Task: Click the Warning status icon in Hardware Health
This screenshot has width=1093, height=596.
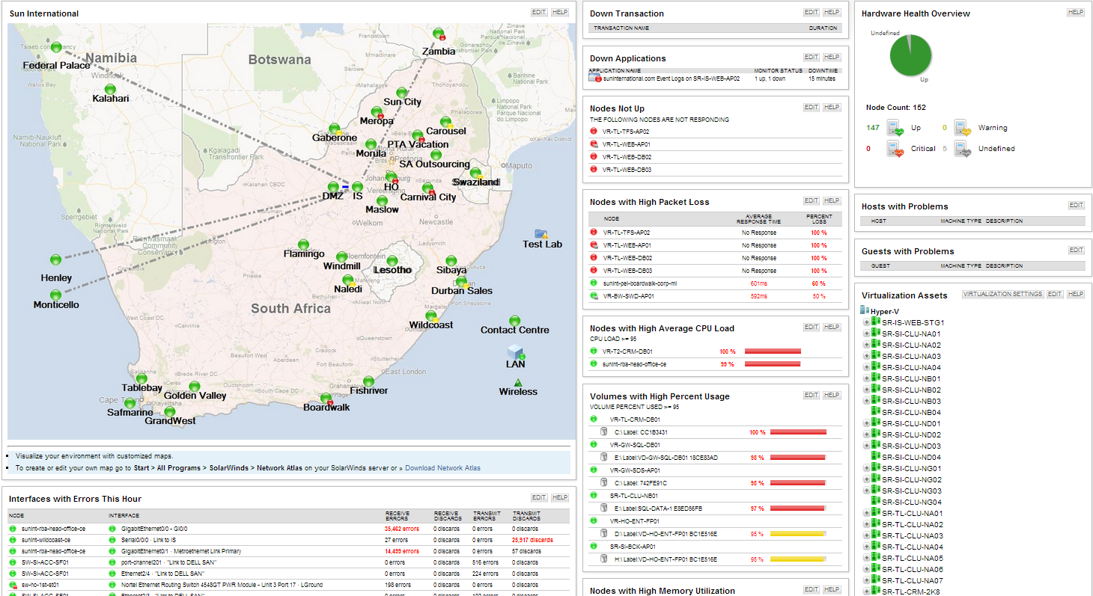Action: pos(963,128)
